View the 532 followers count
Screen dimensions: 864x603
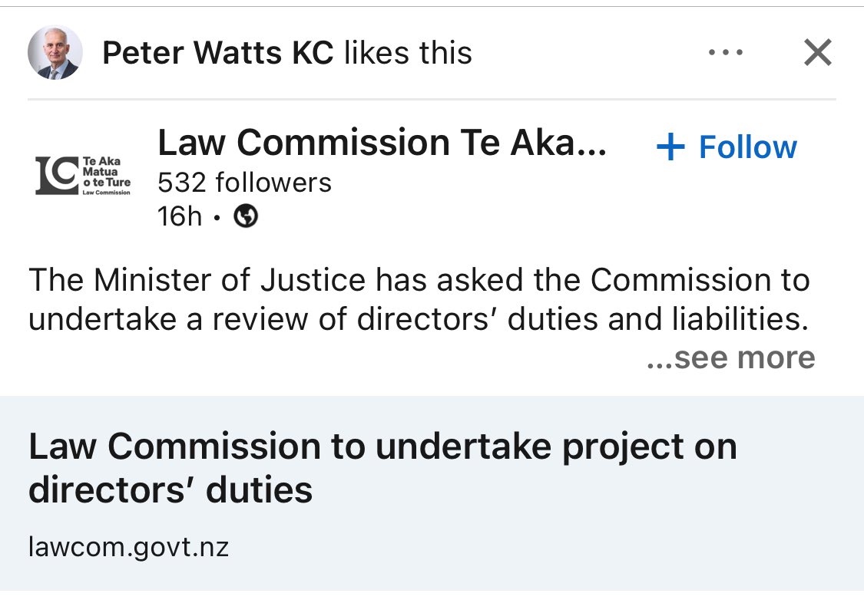click(x=244, y=183)
